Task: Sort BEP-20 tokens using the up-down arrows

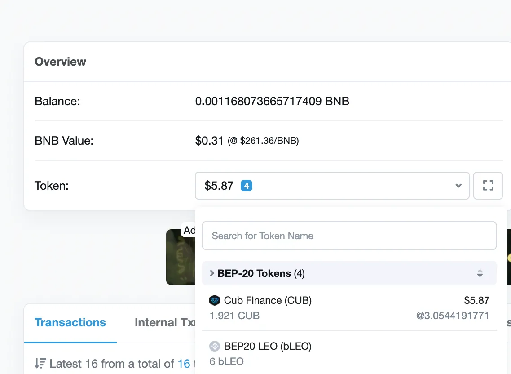Action: [x=480, y=273]
